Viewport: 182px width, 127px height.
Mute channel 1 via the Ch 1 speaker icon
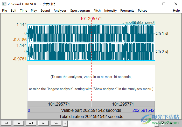click(167, 34)
